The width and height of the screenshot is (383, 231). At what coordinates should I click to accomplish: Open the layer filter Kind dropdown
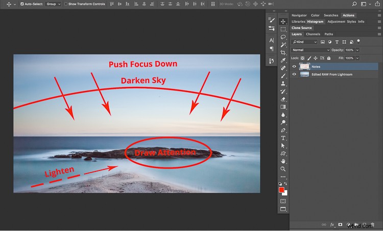tap(304, 42)
